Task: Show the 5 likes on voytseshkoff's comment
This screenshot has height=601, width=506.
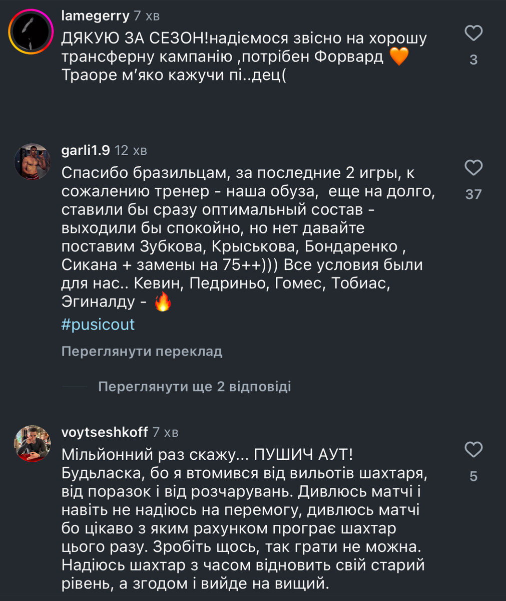Action: point(473,476)
